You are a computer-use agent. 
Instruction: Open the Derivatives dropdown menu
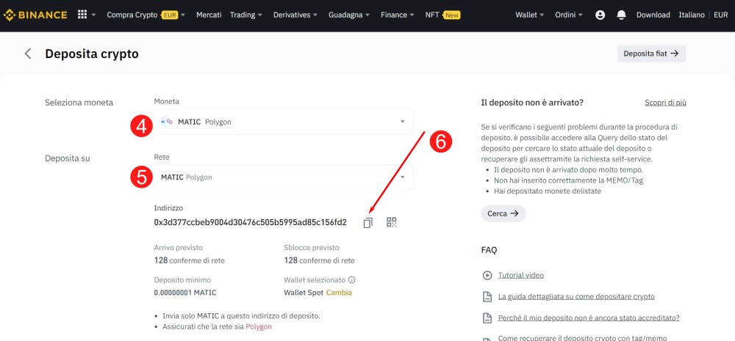click(295, 15)
